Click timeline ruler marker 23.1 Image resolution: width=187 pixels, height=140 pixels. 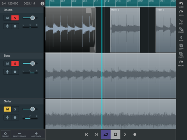(x=162, y=1)
